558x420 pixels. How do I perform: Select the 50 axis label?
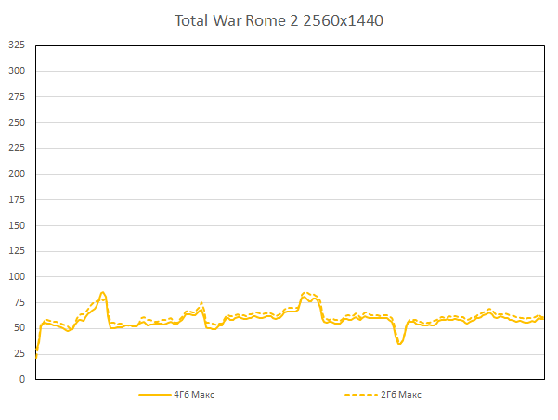[19, 327]
